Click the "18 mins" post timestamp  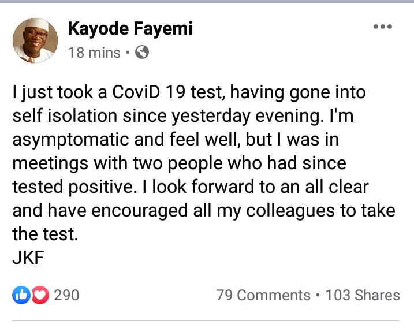click(x=94, y=53)
